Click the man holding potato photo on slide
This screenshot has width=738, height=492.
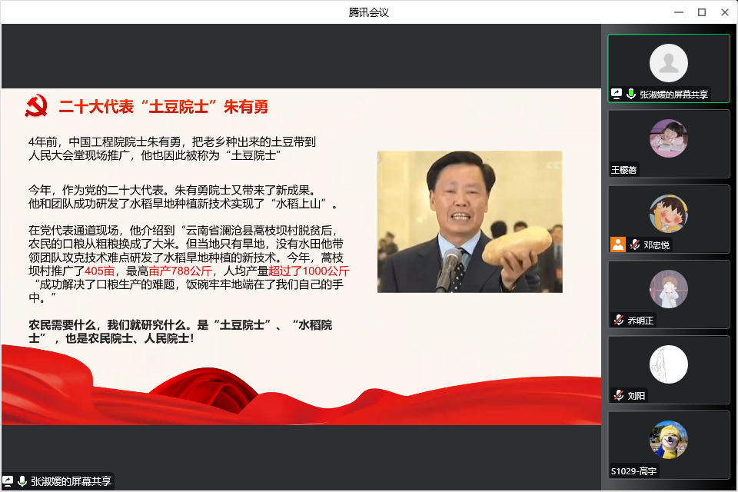point(470,221)
